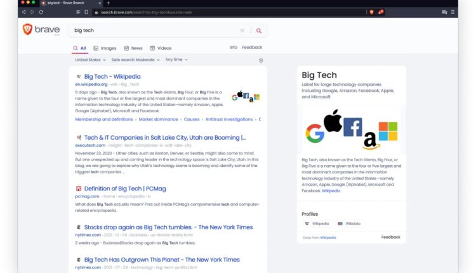The image size is (476, 273).
Task: Click executech.com URL text
Action: click(x=90, y=145)
